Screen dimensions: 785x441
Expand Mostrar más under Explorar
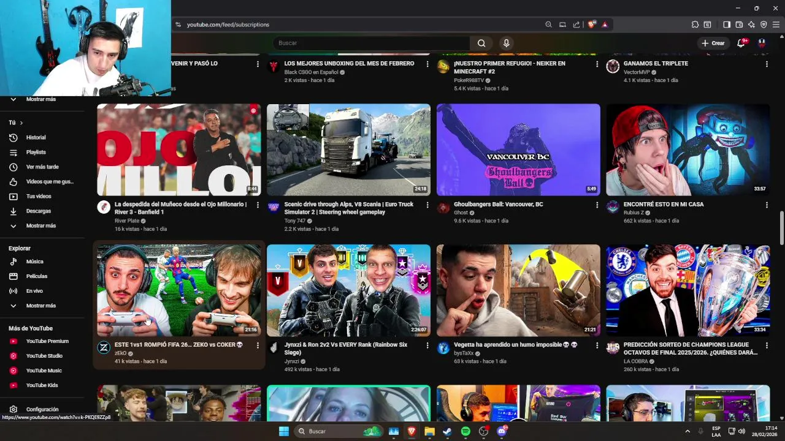[x=42, y=306]
